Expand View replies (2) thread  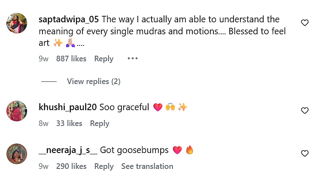(94, 81)
